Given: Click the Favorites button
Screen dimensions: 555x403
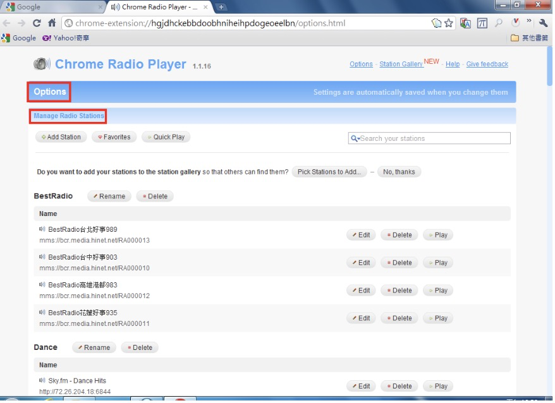Looking at the screenshot, I should coord(114,137).
